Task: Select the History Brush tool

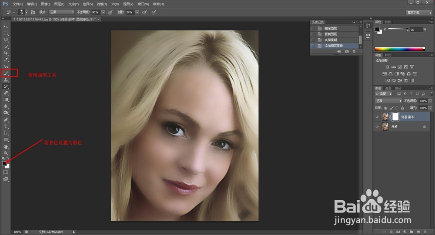Action: pyautogui.click(x=6, y=86)
